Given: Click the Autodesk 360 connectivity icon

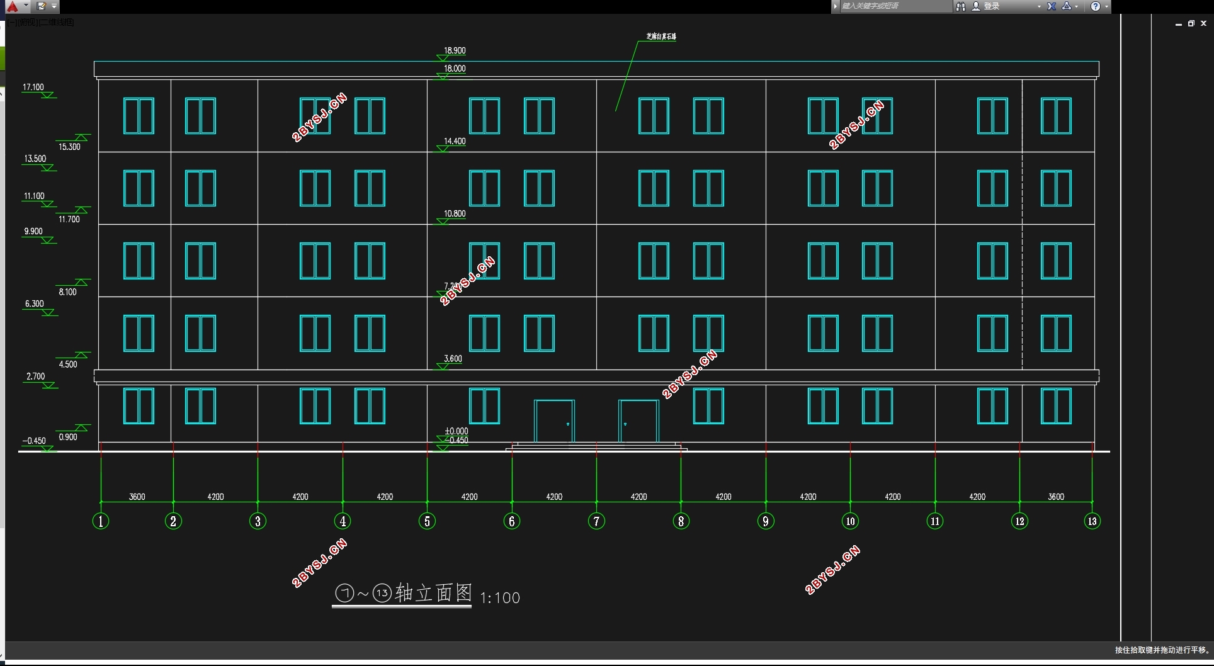Looking at the screenshot, I should point(1067,6).
